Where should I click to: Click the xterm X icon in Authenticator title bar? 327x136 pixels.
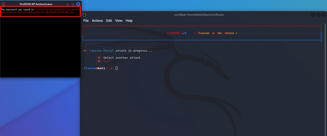click(x=3, y=4)
